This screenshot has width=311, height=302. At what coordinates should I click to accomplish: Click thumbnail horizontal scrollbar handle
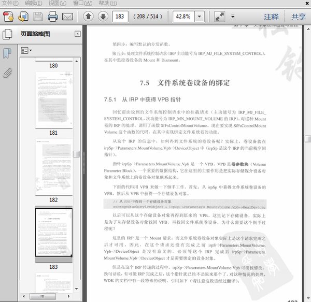click(43, 296)
